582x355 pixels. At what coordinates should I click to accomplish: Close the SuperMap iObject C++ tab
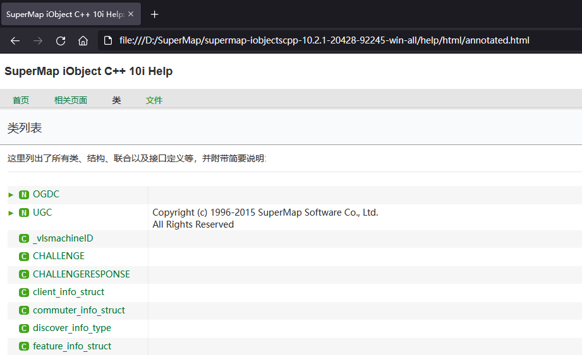click(131, 14)
